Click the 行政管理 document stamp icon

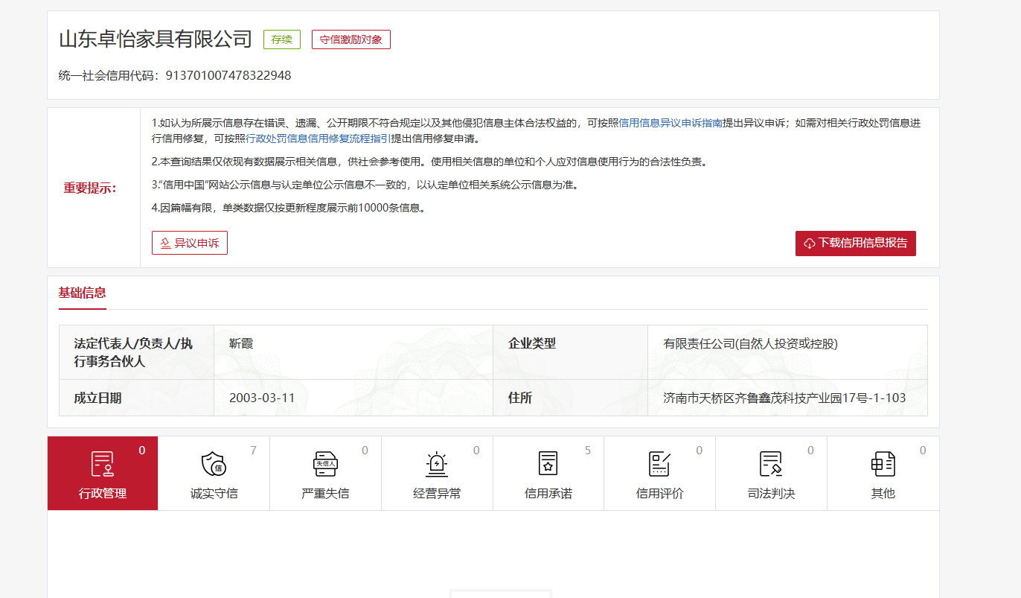[x=102, y=463]
